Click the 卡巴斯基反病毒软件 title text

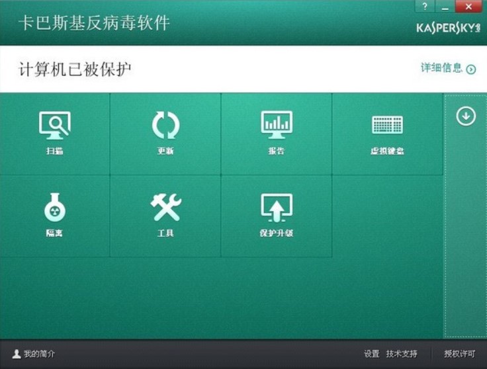(x=94, y=23)
